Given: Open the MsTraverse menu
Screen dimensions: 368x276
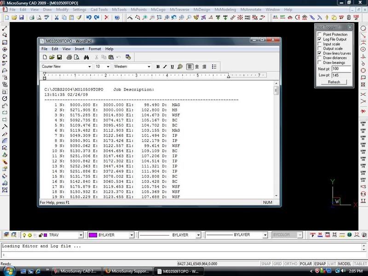Looking at the screenshot, I should click(179, 10).
